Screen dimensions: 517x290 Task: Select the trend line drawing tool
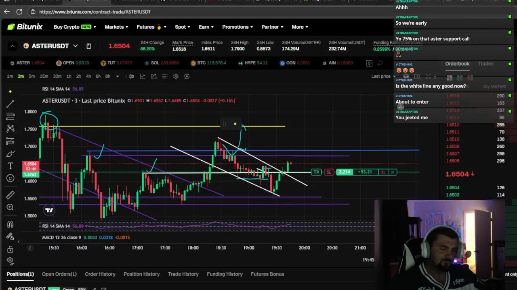pyautogui.click(x=11, y=104)
